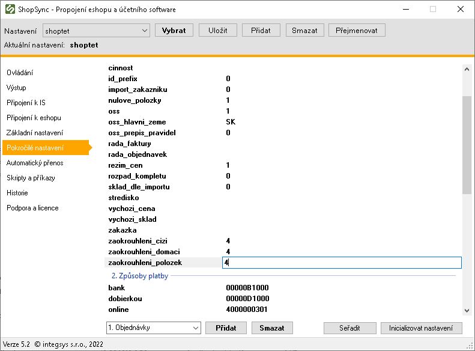Switch to the Připojení k eshopu section

pyautogui.click(x=34, y=118)
